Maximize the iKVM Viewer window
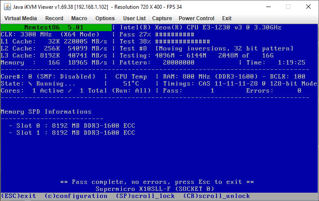 (288, 7)
